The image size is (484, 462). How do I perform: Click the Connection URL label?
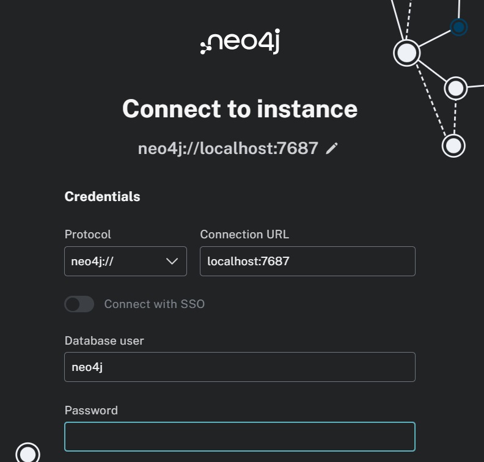[244, 234]
